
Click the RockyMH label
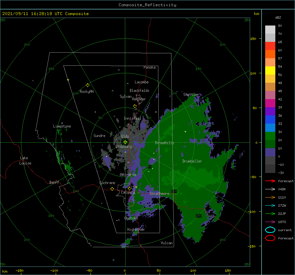[x=87, y=92]
